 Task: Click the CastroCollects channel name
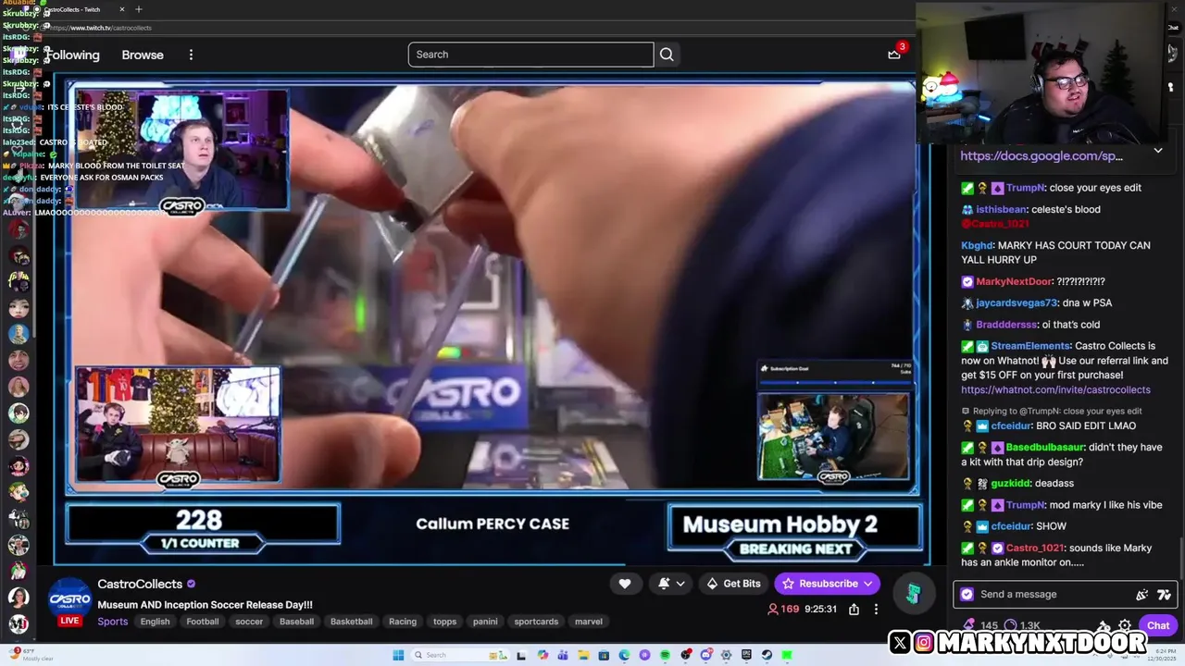pos(140,585)
